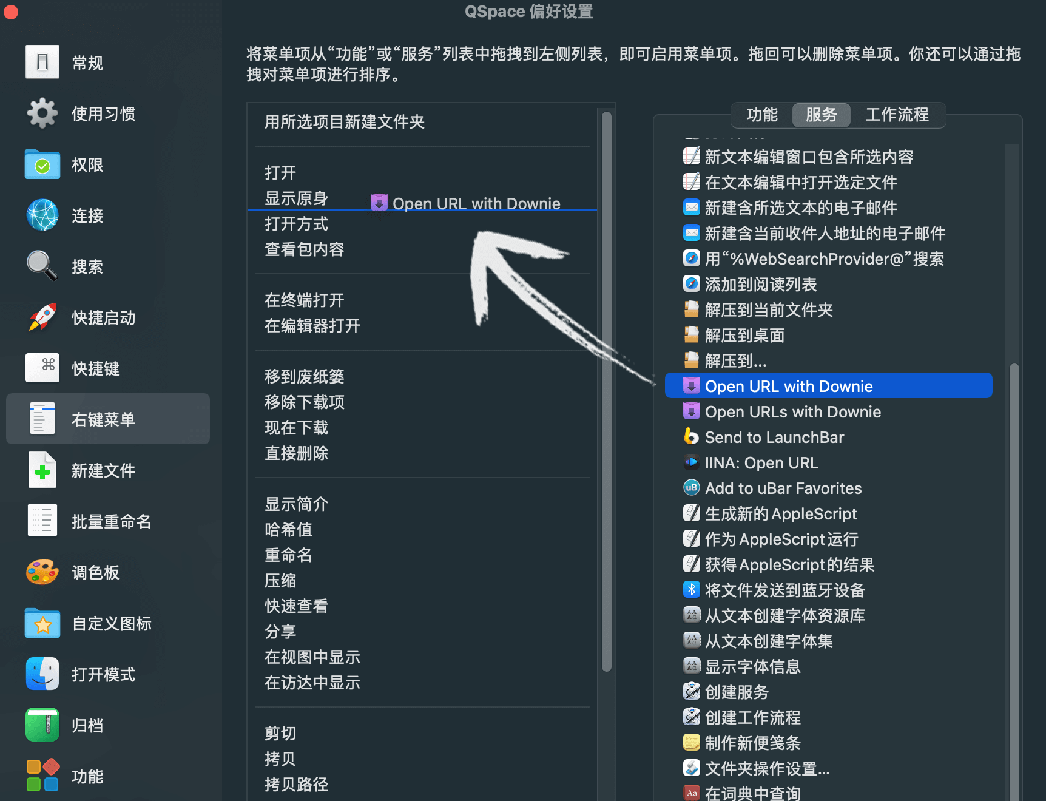Click the 搜索 magnifying glass icon
Screen dimensions: 1046x801
[x=42, y=266]
